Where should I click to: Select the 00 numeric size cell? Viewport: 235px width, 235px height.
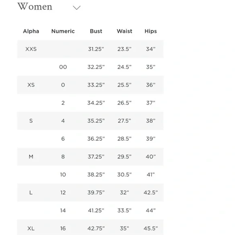63,67
